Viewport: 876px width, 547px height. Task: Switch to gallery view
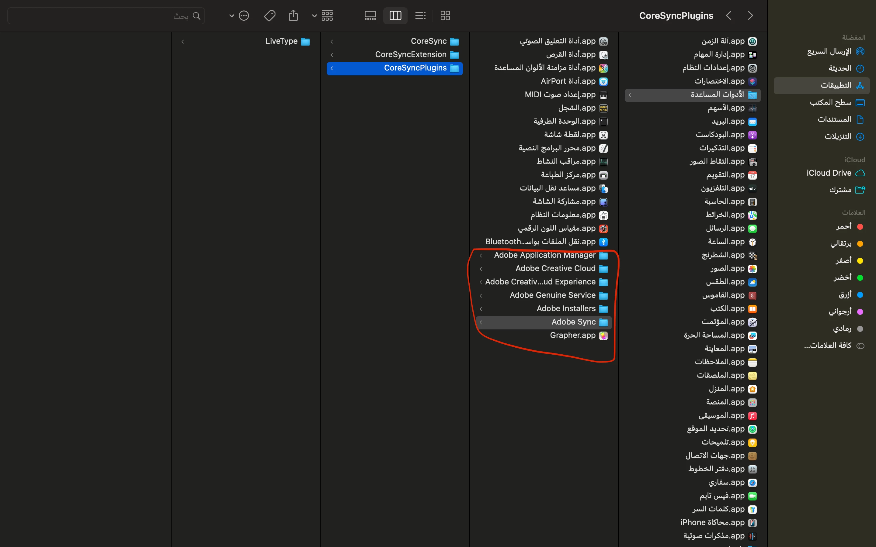pos(370,15)
